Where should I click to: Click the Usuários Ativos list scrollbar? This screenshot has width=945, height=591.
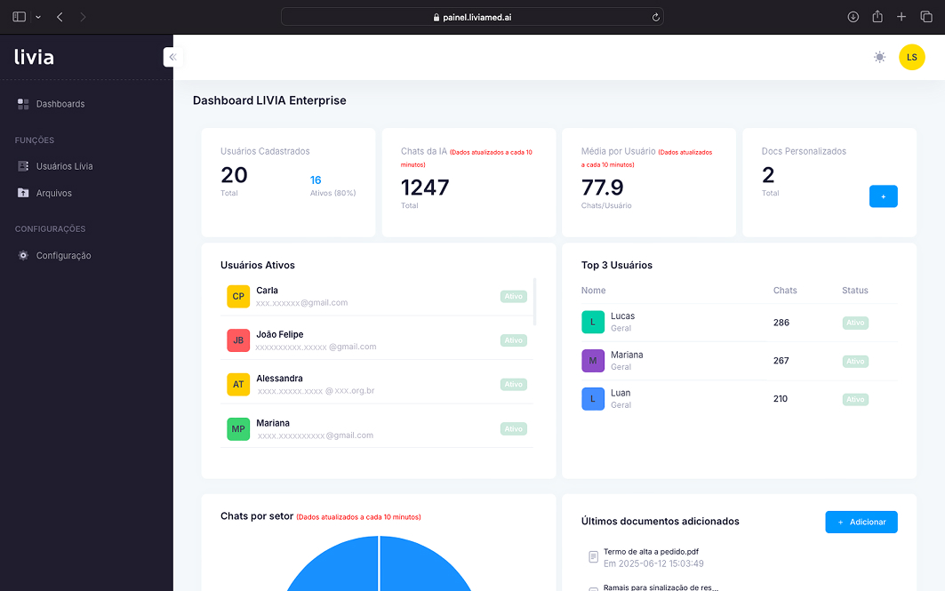coord(534,302)
